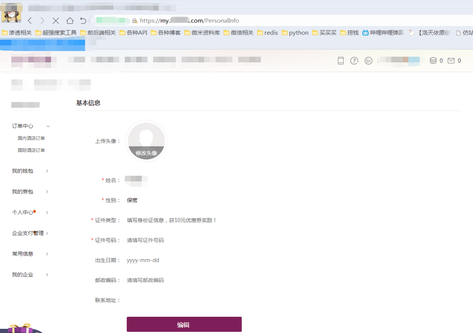Open python bookmark folder
The image size is (473, 333).
click(295, 33)
